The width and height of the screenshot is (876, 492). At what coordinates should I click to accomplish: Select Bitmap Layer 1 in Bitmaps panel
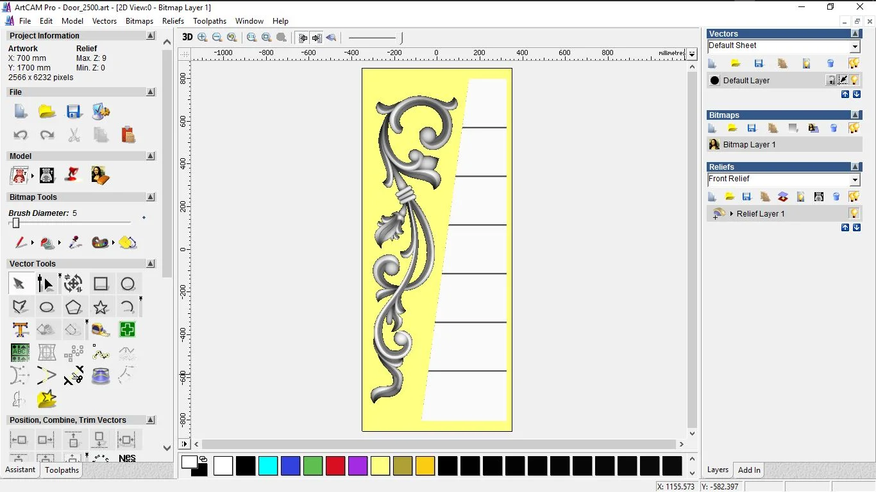pyautogui.click(x=749, y=145)
